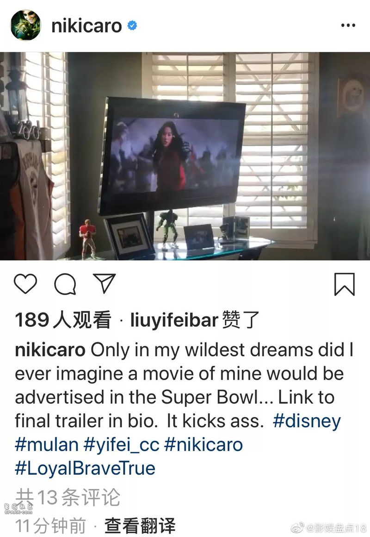View all 13 comments (共13条评论)
The image size is (370, 537).
[x=68, y=497]
